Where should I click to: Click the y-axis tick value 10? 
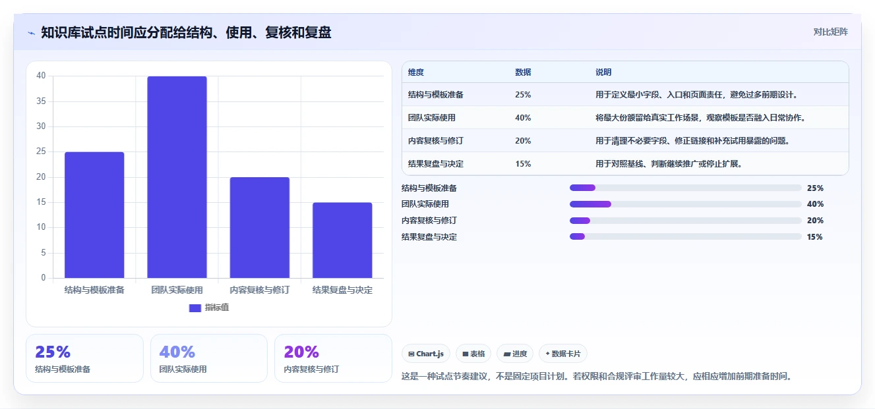click(41, 227)
